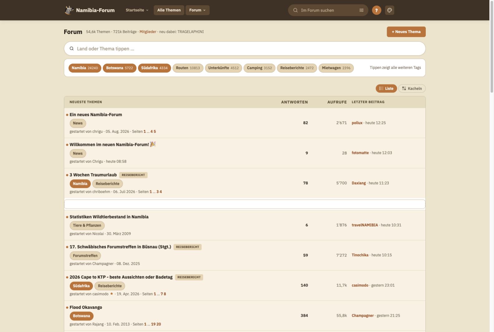The height and width of the screenshot is (332, 494).
Task: Toggle the Botswana 5722 tag filter
Action: 119,68
